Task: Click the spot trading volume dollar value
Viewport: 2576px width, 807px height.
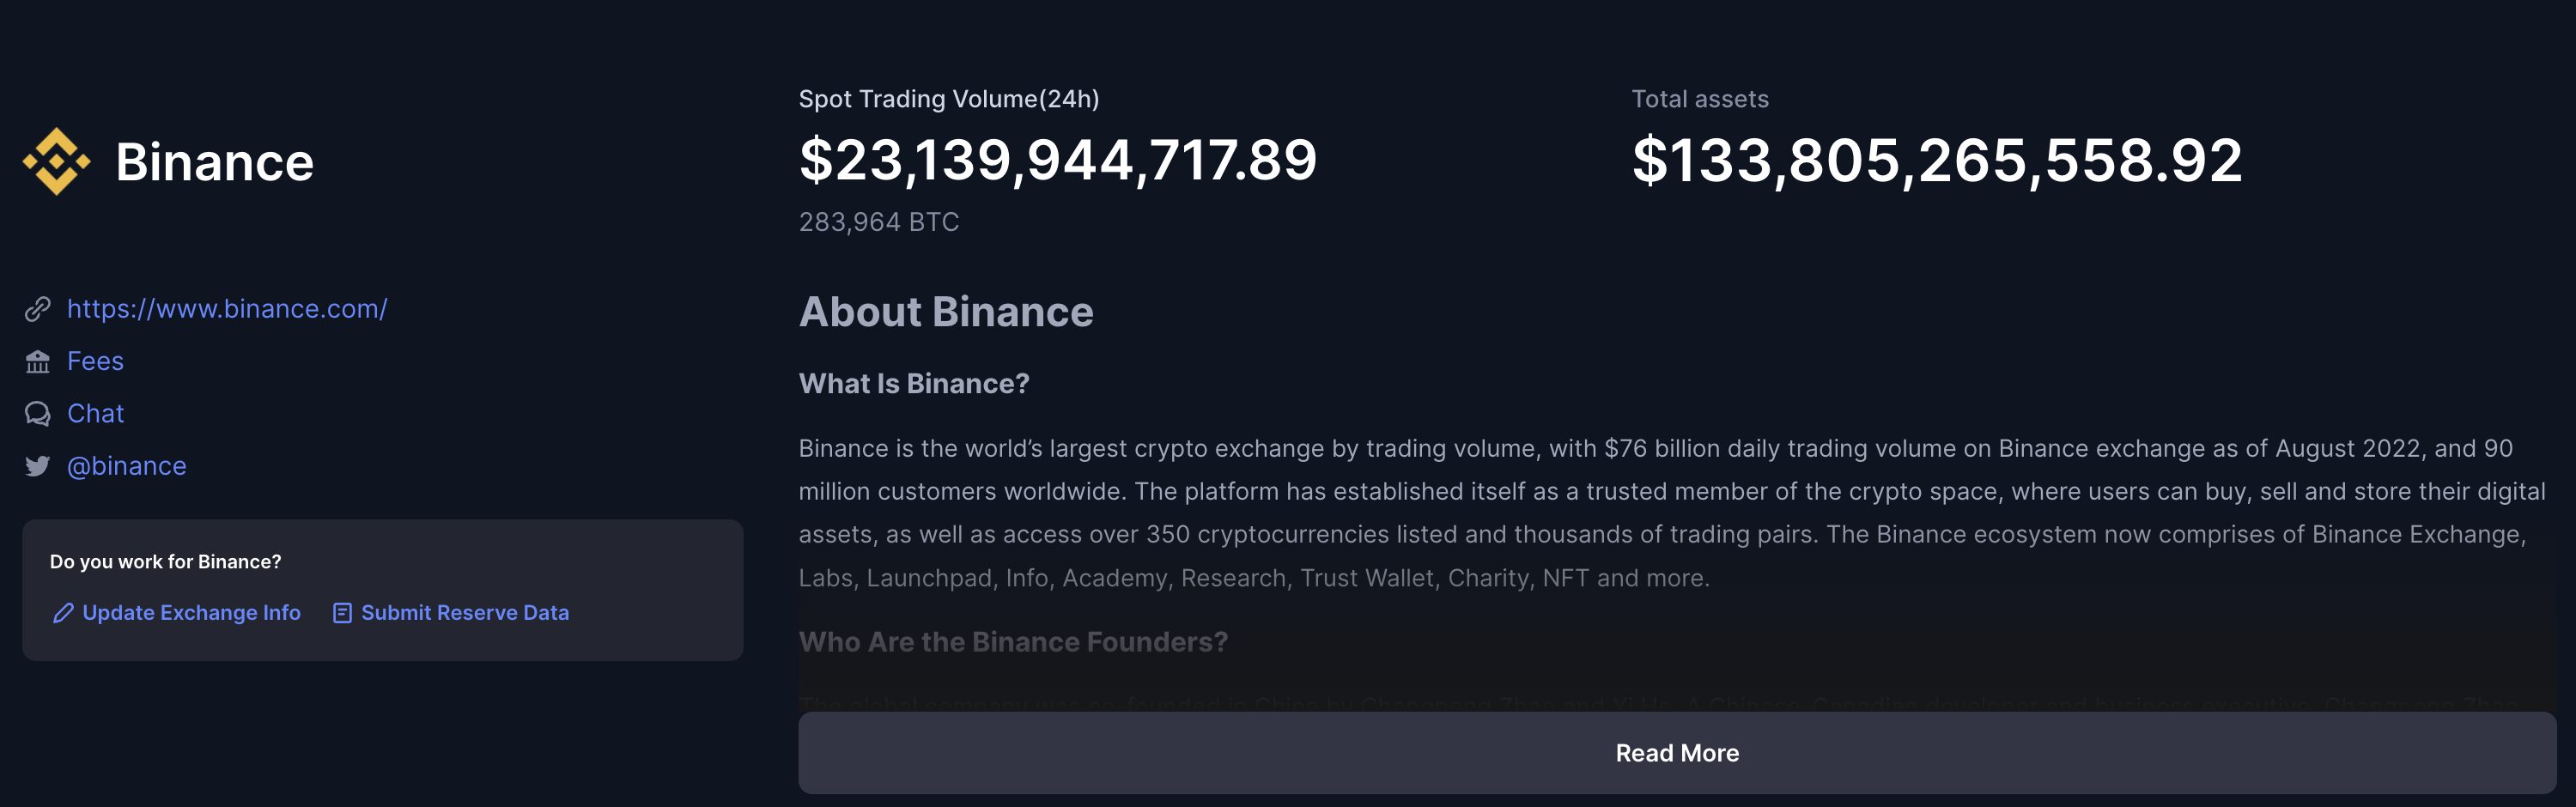Action: (x=1058, y=160)
